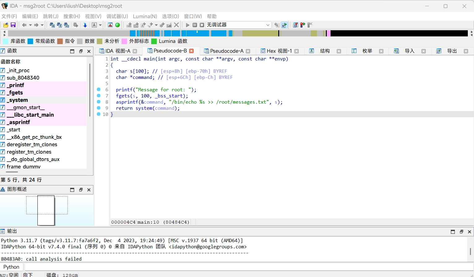The height and width of the screenshot is (277, 474).
Task: Start process with the play icon
Action: click(187, 25)
